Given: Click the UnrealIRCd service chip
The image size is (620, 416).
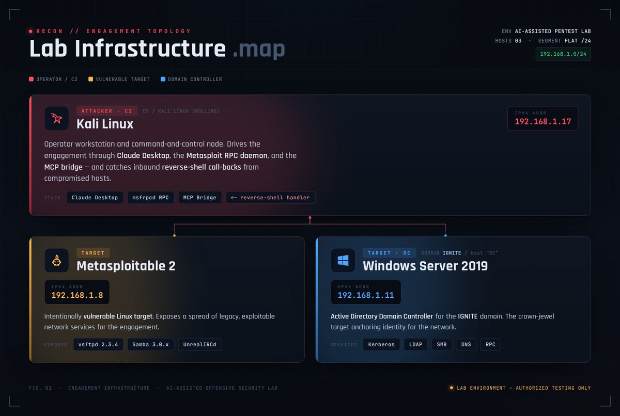Looking at the screenshot, I should click(x=199, y=345).
